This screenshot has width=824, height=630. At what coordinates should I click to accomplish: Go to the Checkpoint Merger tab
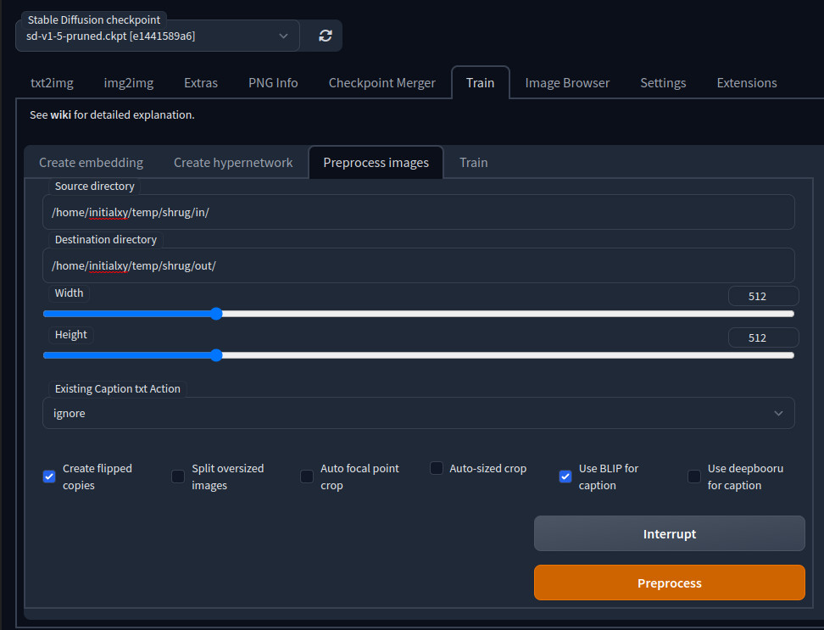(x=382, y=83)
